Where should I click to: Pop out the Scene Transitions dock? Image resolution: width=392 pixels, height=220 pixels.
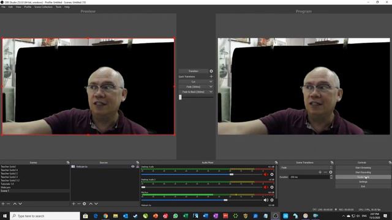coord(332,163)
